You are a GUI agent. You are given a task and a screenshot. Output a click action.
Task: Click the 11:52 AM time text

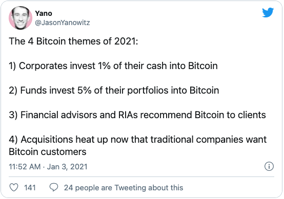[25, 167]
